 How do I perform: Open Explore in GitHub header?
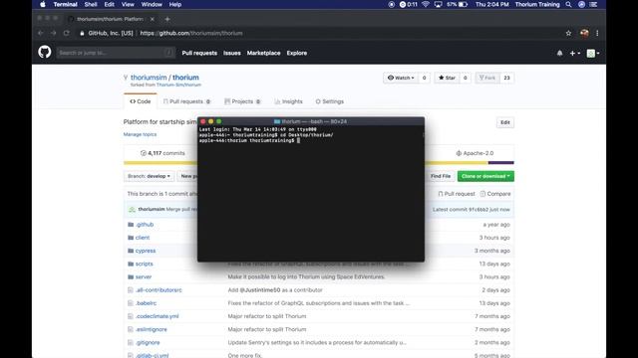click(297, 53)
